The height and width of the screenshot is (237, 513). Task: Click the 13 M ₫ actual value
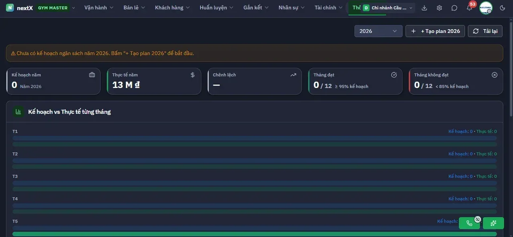pyautogui.click(x=126, y=85)
